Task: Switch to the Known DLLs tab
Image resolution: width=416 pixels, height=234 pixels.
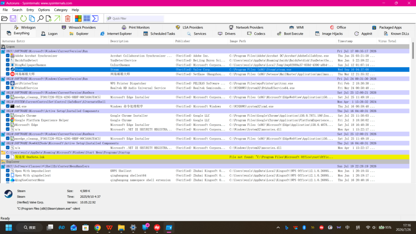Action: pos(396,33)
